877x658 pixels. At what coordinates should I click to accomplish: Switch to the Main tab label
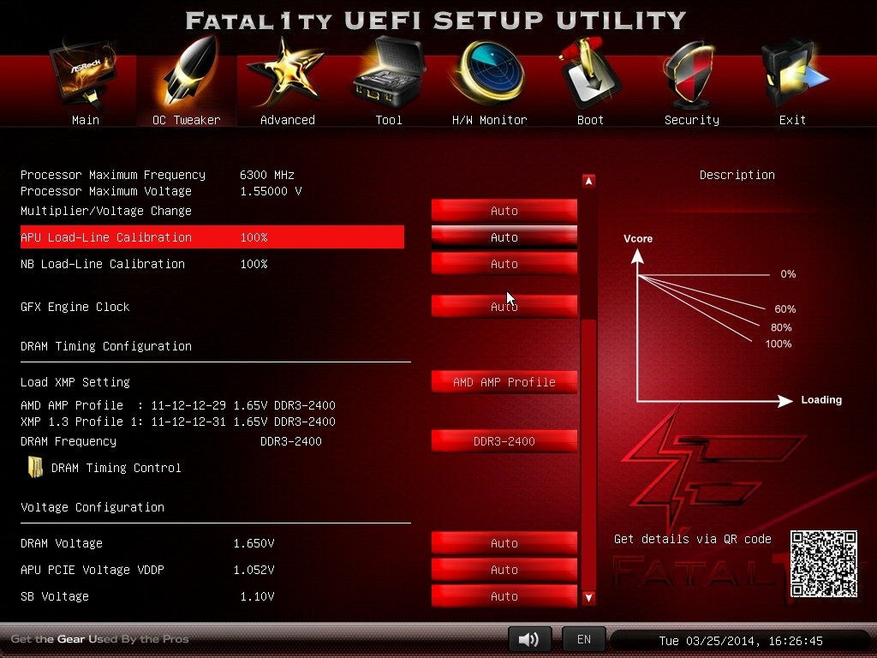(x=85, y=120)
